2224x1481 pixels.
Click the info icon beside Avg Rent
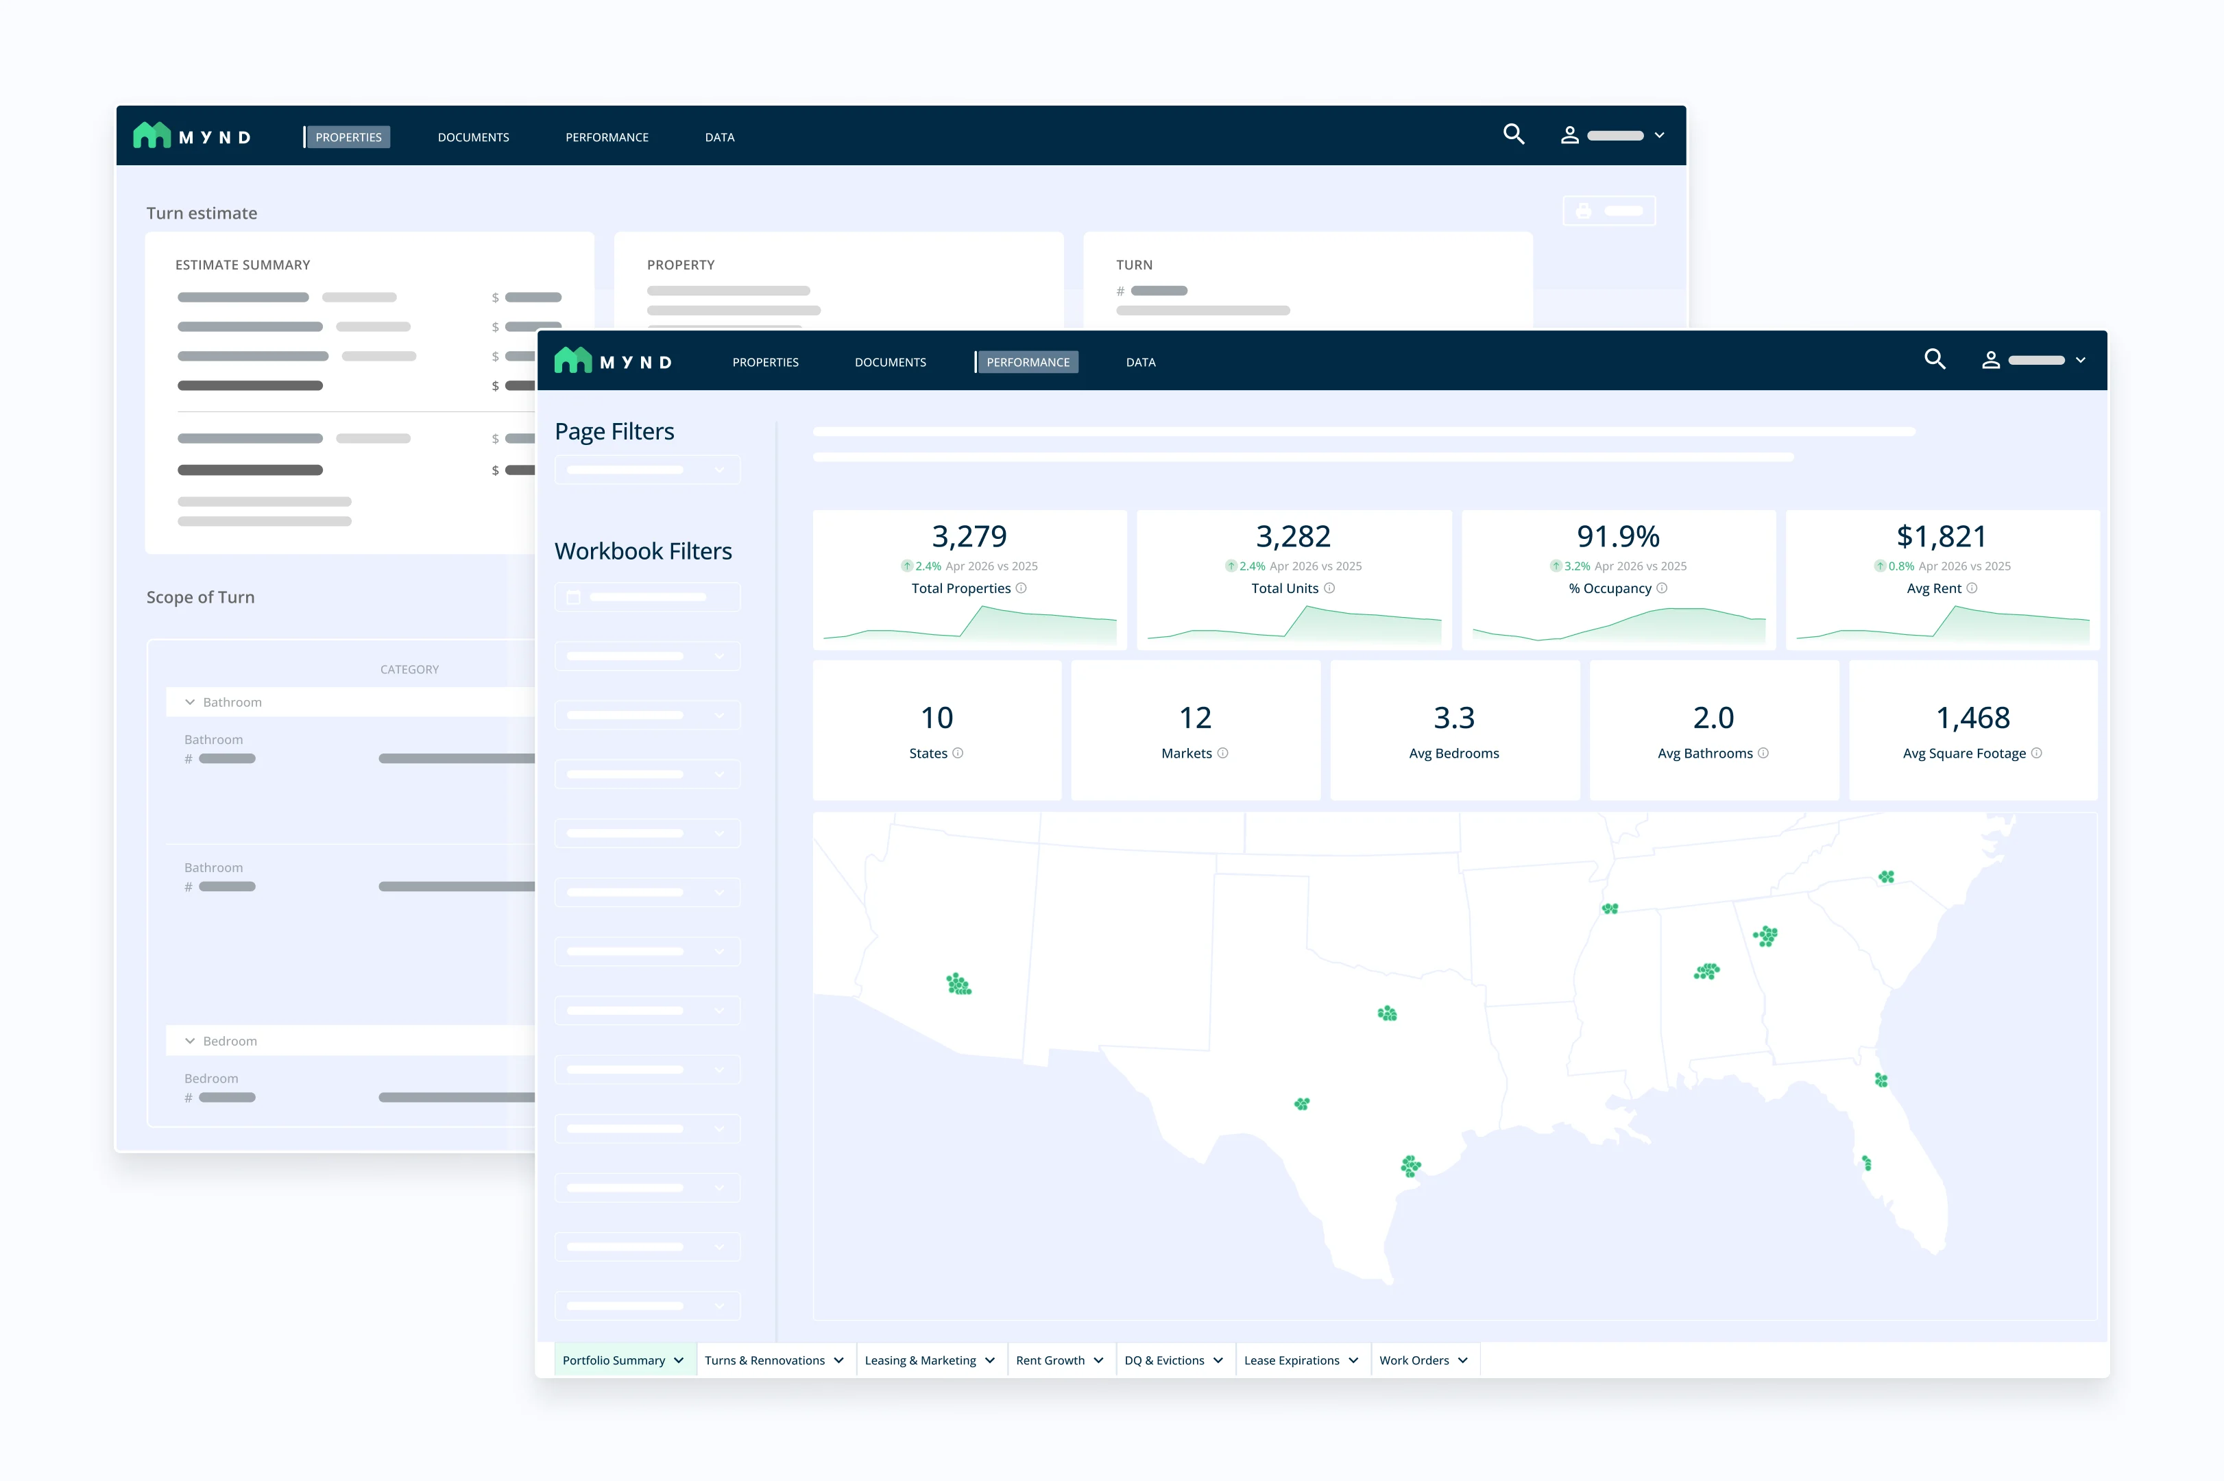(1972, 588)
